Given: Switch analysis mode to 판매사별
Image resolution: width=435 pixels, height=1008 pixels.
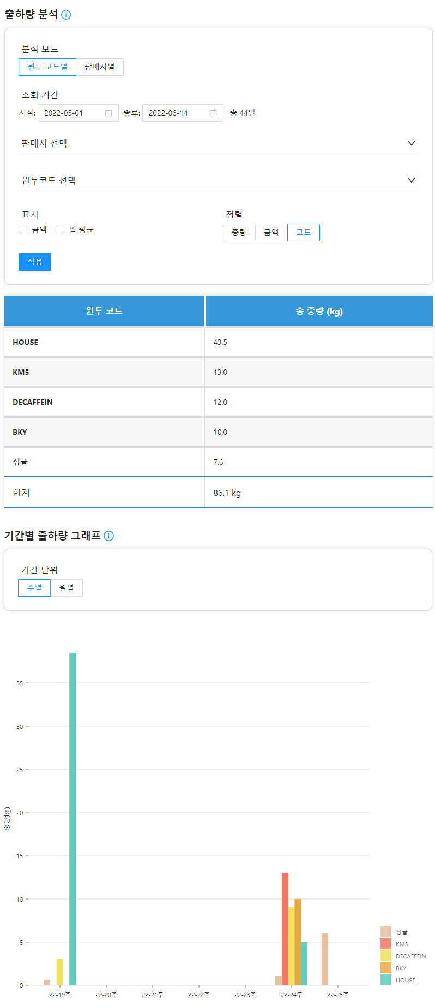Looking at the screenshot, I should tap(99, 66).
